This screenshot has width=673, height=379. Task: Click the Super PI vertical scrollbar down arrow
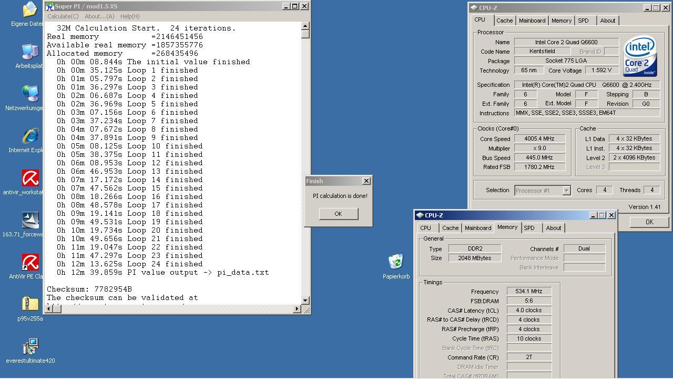305,300
